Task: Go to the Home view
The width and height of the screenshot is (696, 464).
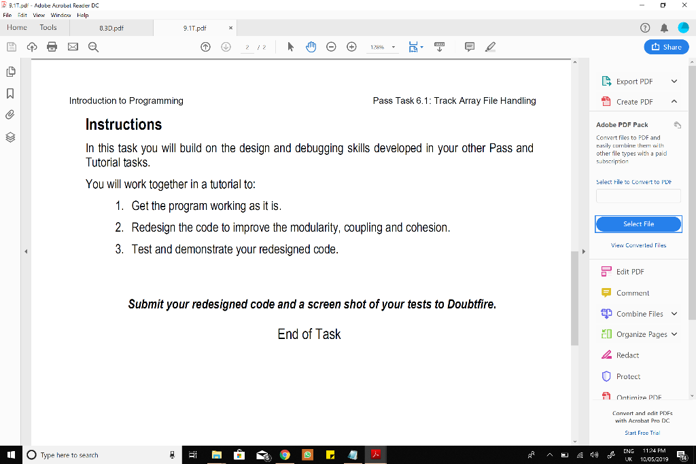Action: 17,27
